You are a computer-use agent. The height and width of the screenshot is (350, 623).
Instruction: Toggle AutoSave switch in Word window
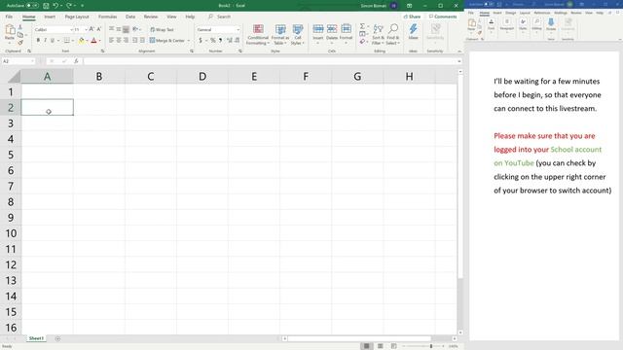489,4
